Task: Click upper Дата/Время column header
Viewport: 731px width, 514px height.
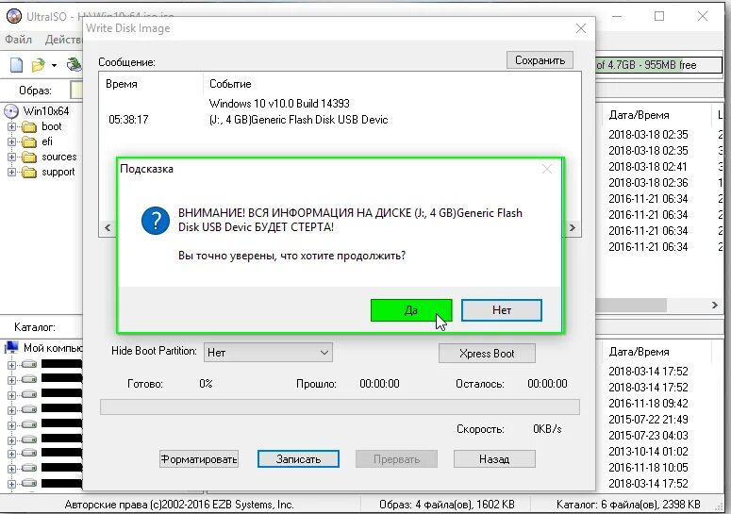Action: point(639,115)
